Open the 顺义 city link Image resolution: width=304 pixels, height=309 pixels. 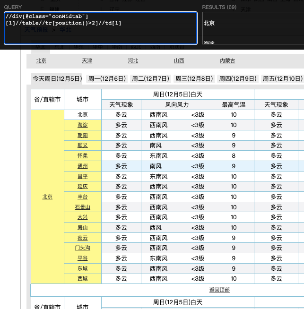pos(83,146)
